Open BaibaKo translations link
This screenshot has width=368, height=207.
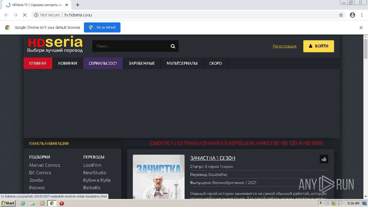pos(92,187)
